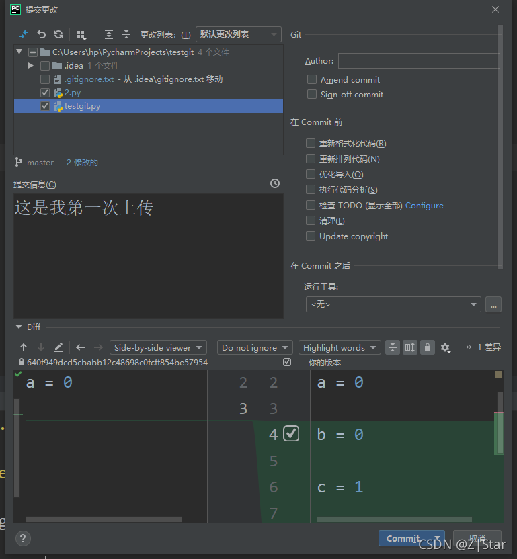Click the 取消 cancel button
The image size is (517, 559).
pyautogui.click(x=477, y=538)
